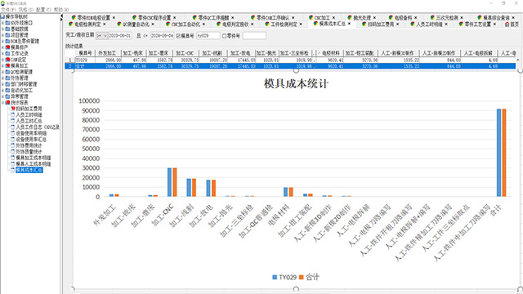Open 扫码加工费用 report in tree

pos(29,109)
